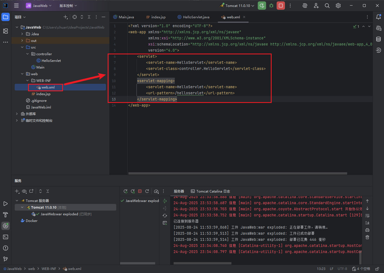Open the AI assistant swirl icon in title bar
This screenshot has width=384, height=273.
click(x=305, y=6)
